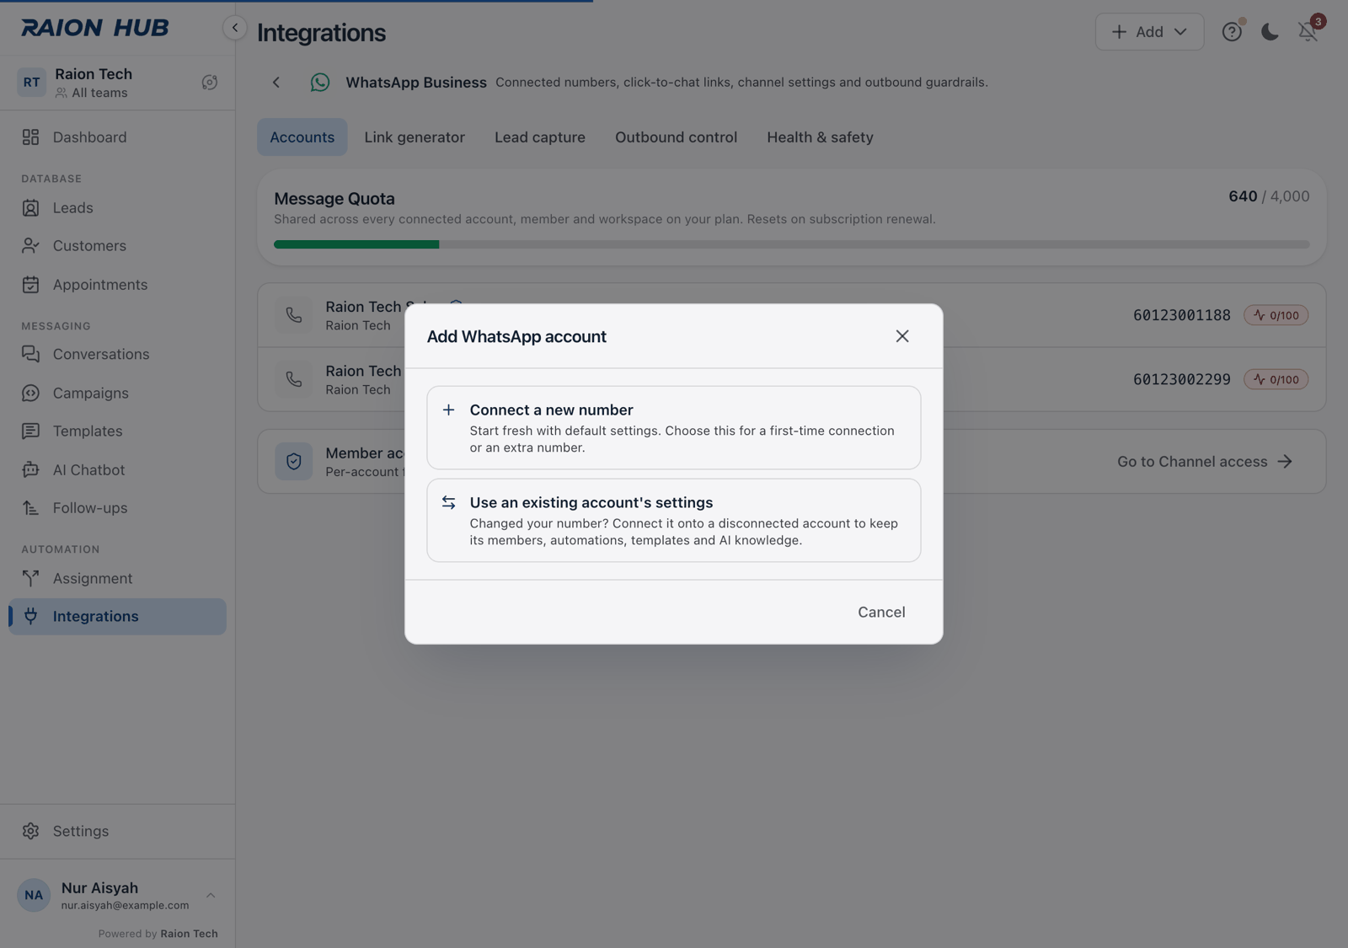Cancel the Add WhatsApp account dialog

click(x=881, y=612)
